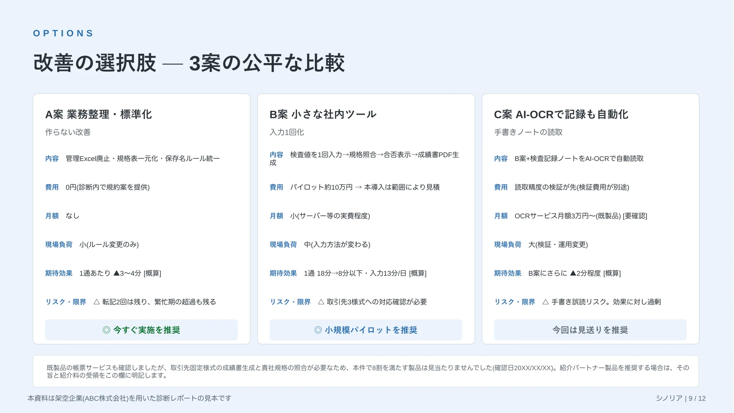Screen dimensions: 734x413
Task: Select the OPTIONS section label
Action: (63, 33)
